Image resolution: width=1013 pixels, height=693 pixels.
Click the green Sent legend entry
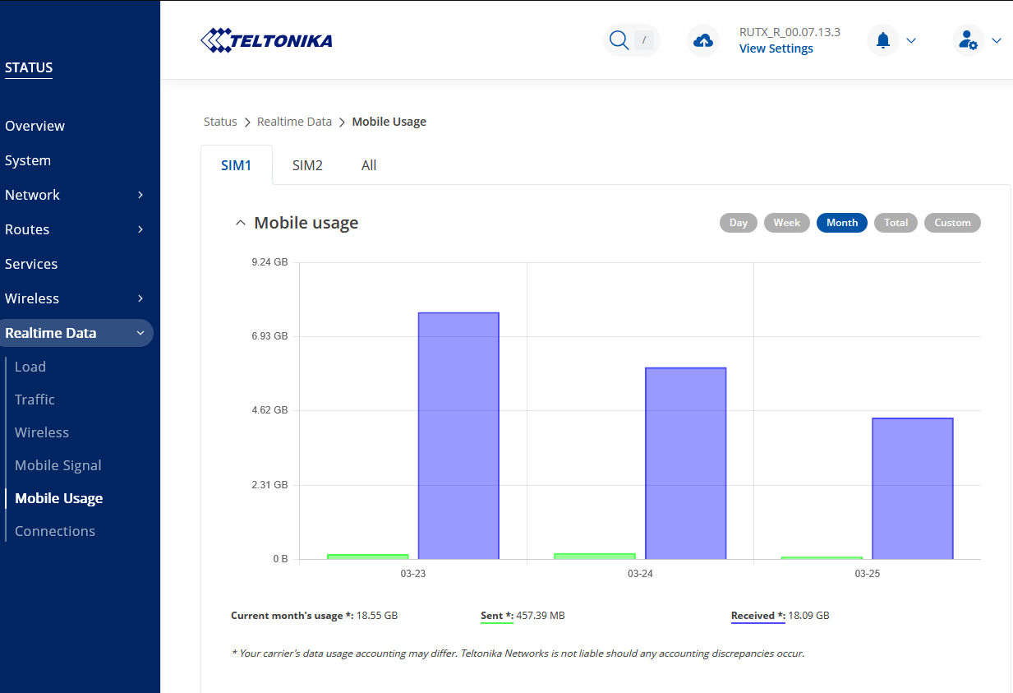[x=497, y=615]
